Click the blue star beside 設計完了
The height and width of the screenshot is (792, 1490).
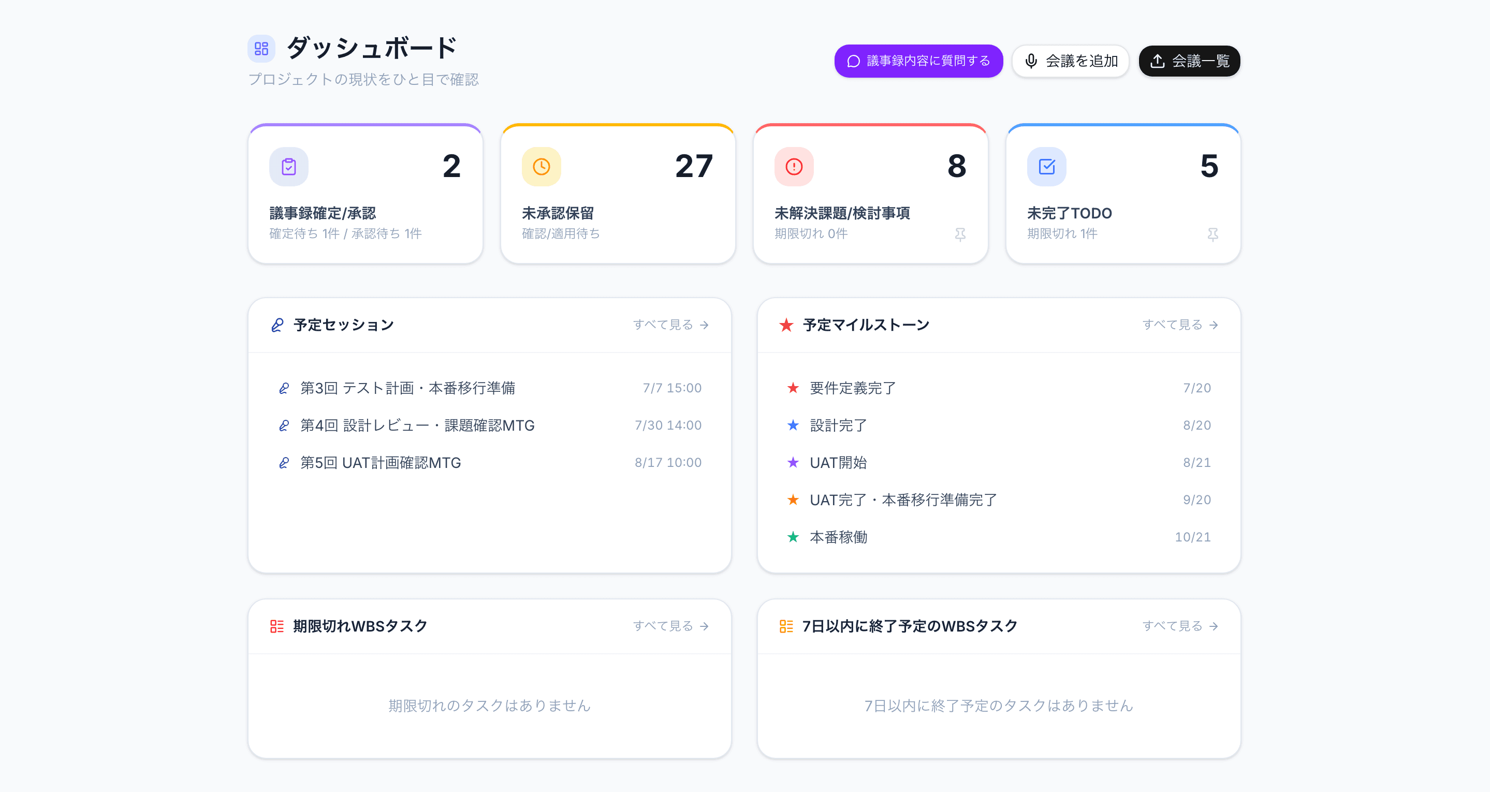[x=793, y=425]
